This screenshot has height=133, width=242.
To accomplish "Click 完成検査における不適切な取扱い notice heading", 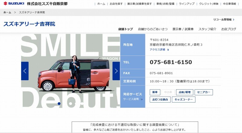I will pos(135,125).
